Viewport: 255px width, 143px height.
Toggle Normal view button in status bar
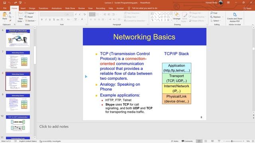click(199, 141)
